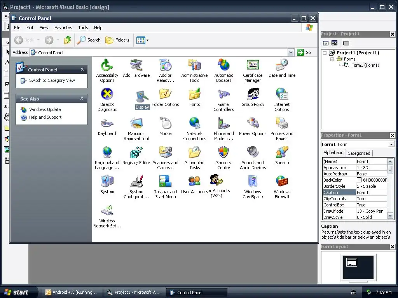Open the Favorites menu
Screen dimensions: 398x298
pos(63,28)
